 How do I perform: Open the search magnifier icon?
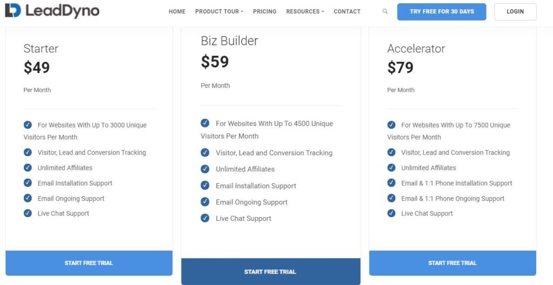pyautogui.click(x=385, y=11)
